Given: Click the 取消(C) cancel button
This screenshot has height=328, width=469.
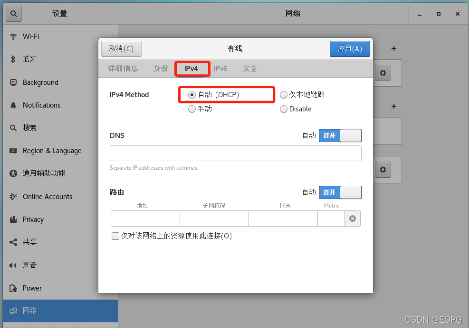Looking at the screenshot, I should coord(122,49).
